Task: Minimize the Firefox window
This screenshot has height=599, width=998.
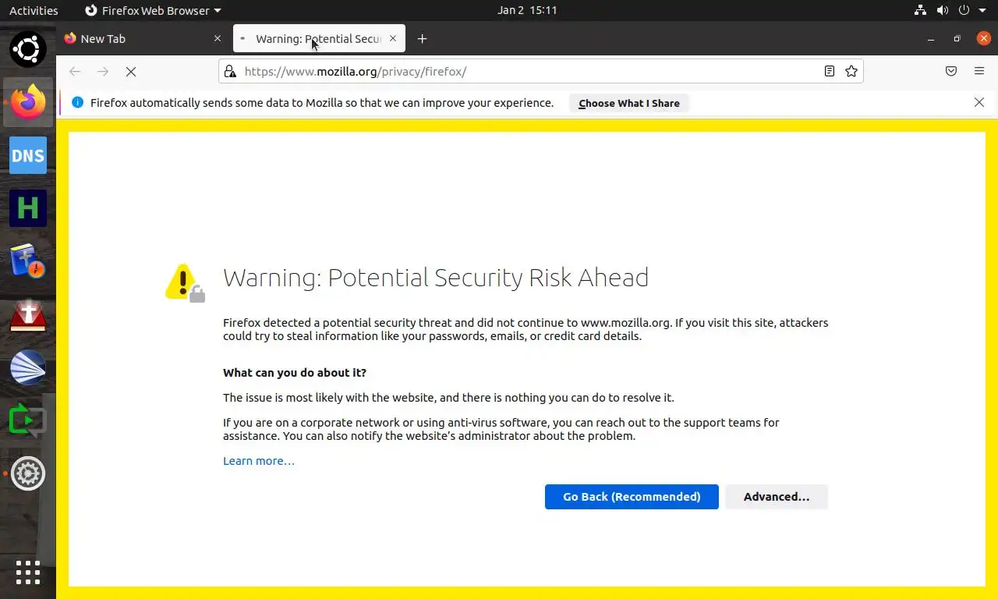Action: (930, 39)
